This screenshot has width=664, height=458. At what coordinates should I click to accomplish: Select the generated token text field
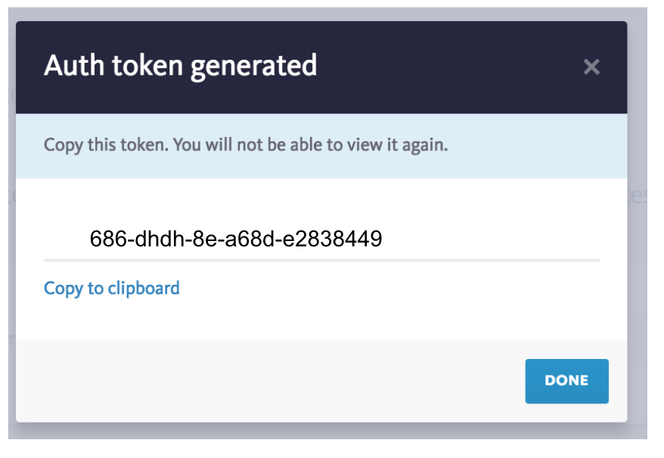[321, 238]
